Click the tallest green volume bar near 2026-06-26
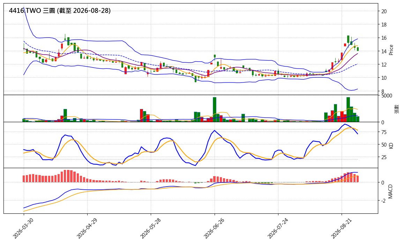The height and width of the screenshot is (243, 403). [215, 109]
